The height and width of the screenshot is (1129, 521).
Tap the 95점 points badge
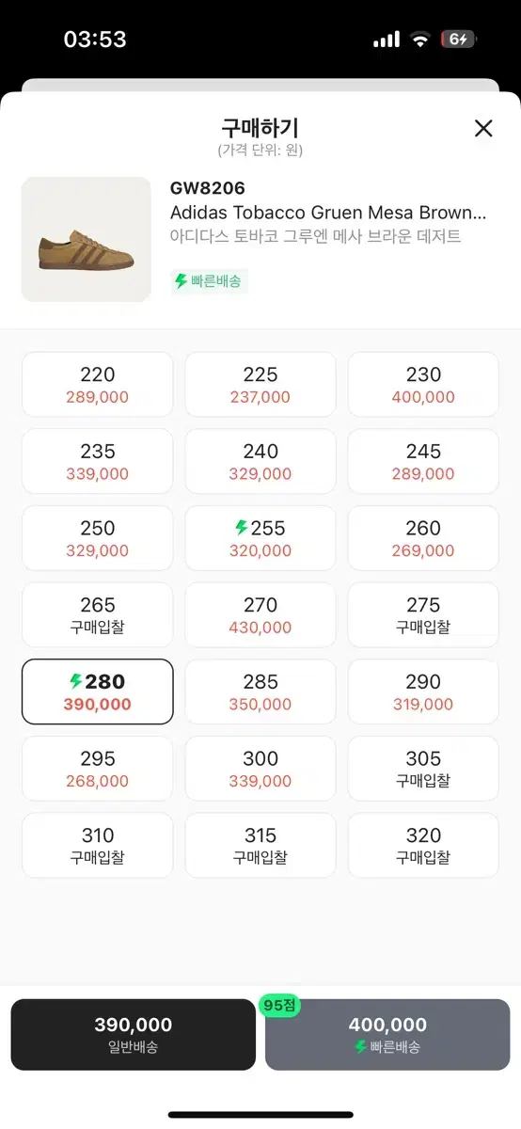[280, 1005]
